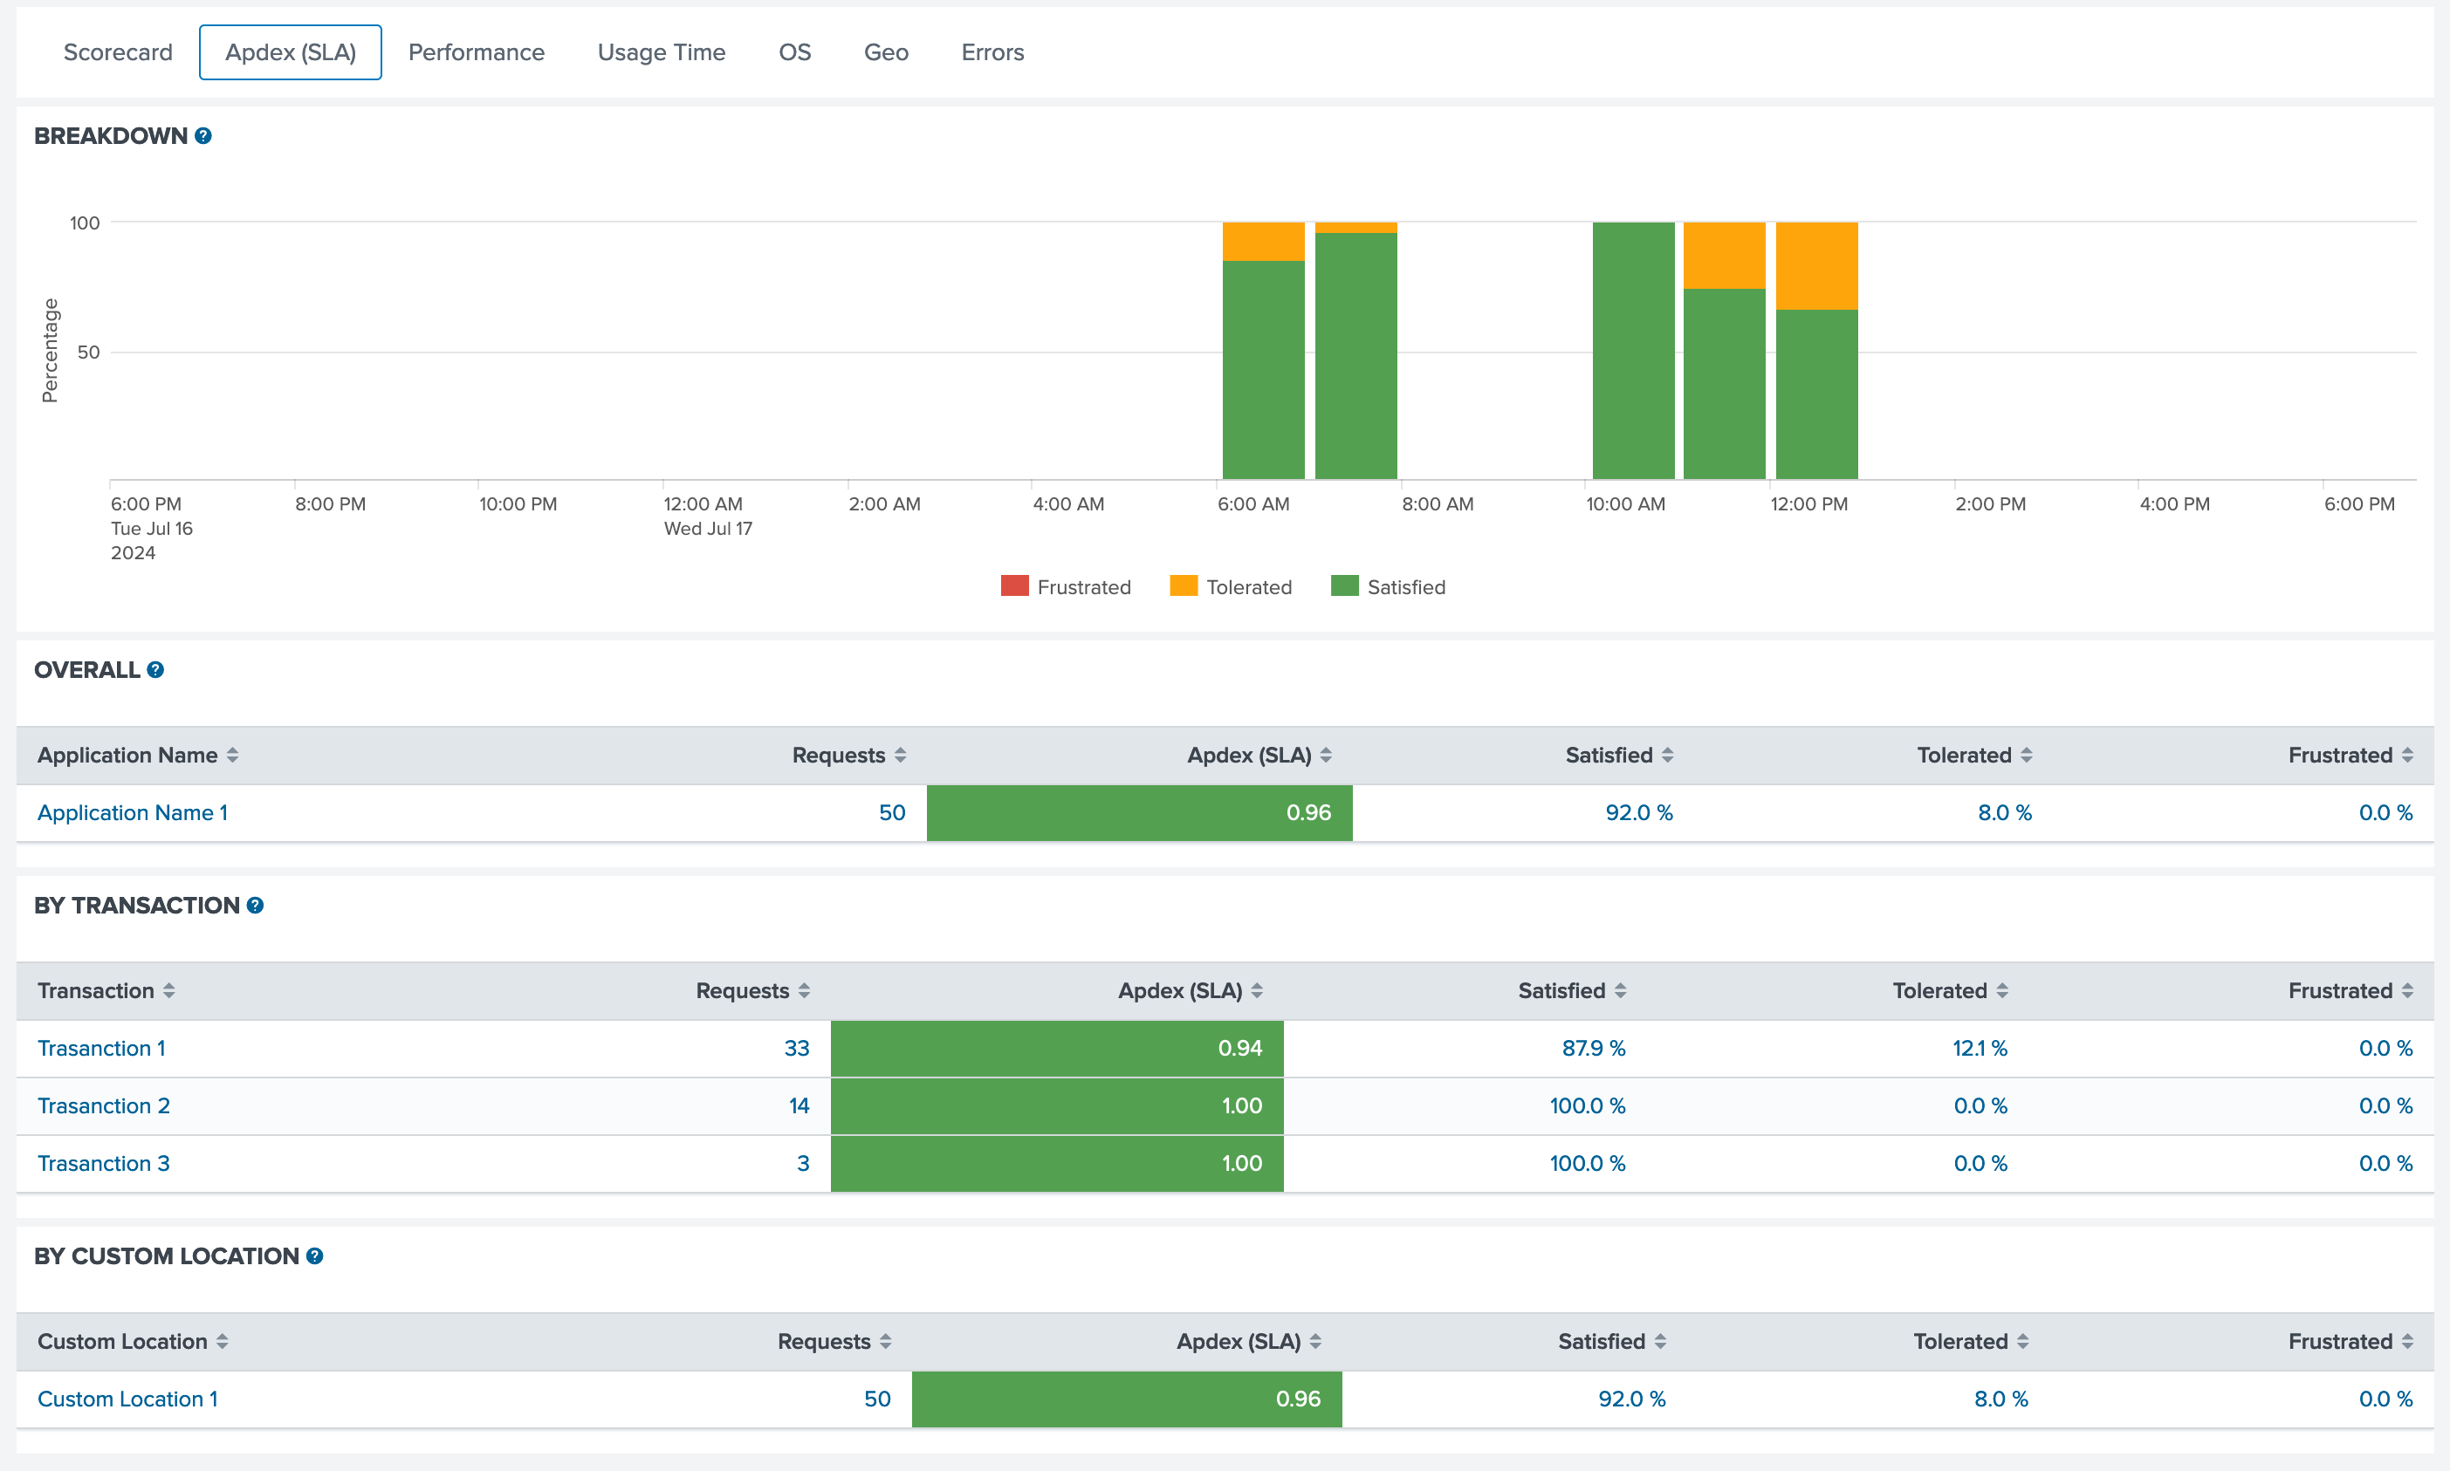Open Trasanction 2 details
This screenshot has height=1471, width=2450.
(103, 1105)
